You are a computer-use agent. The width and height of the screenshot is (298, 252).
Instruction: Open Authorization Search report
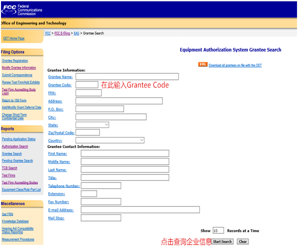tap(15, 147)
